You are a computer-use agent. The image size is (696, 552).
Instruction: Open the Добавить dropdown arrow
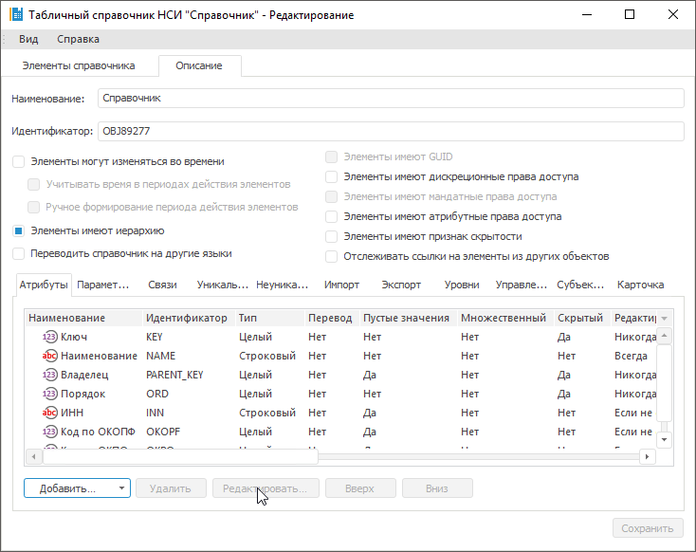[122, 488]
